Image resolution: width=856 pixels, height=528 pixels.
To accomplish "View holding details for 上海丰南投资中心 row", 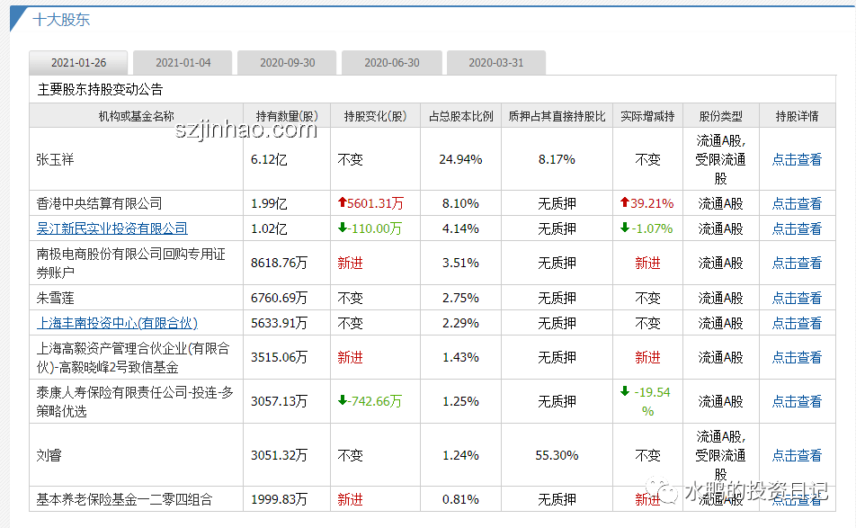I will 797,323.
